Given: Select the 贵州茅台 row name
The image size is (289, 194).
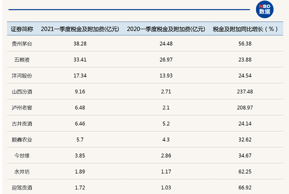Looking at the screenshot, I should click(22, 44).
